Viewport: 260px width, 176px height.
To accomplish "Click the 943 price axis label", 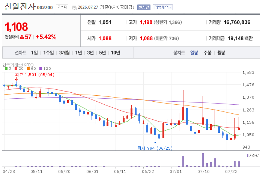I will point(246,147).
